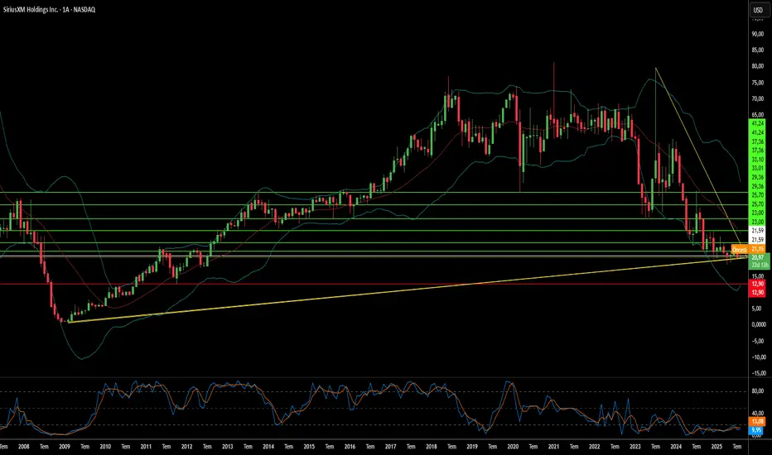This screenshot has width=772, height=455.
Task: Click the 2018 year label on time axis
Action: tap(432, 447)
